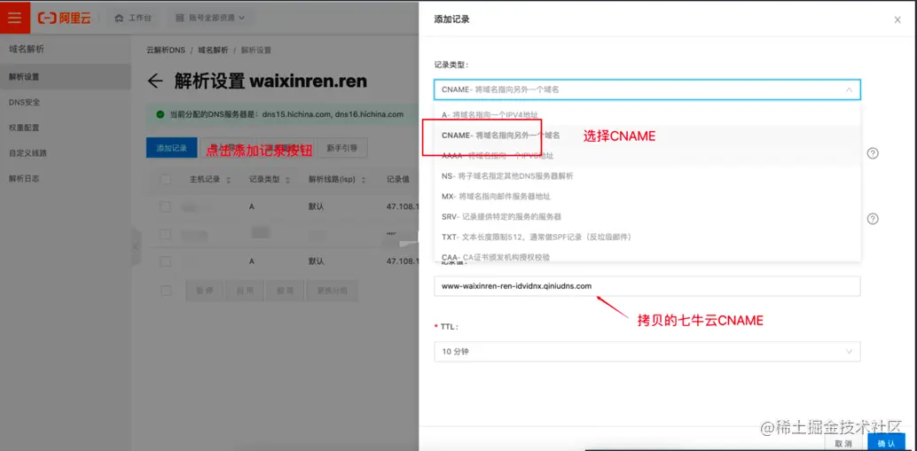This screenshot has height=451, width=917.
Task: Close the 添加记录 panel with X
Action: click(897, 19)
